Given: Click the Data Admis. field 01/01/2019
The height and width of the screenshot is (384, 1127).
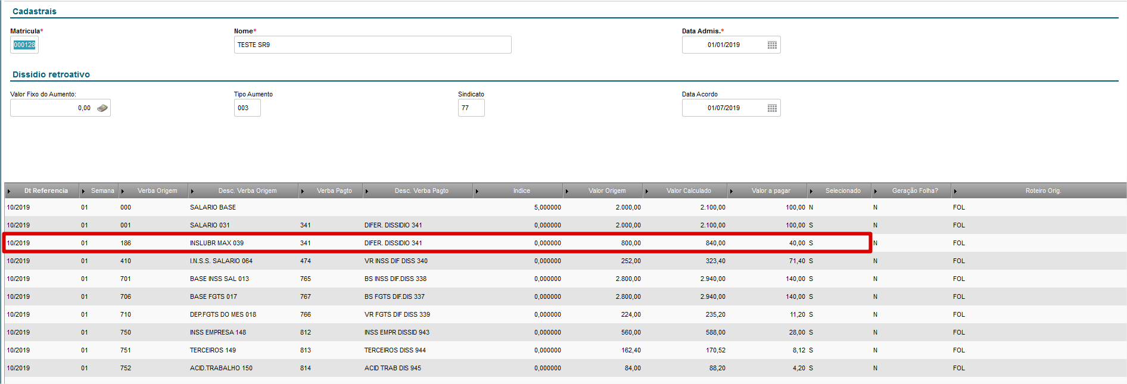Looking at the screenshot, I should (731, 45).
